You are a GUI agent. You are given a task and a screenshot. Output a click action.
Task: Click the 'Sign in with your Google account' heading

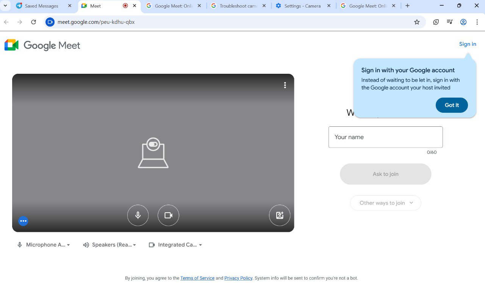tap(408, 70)
